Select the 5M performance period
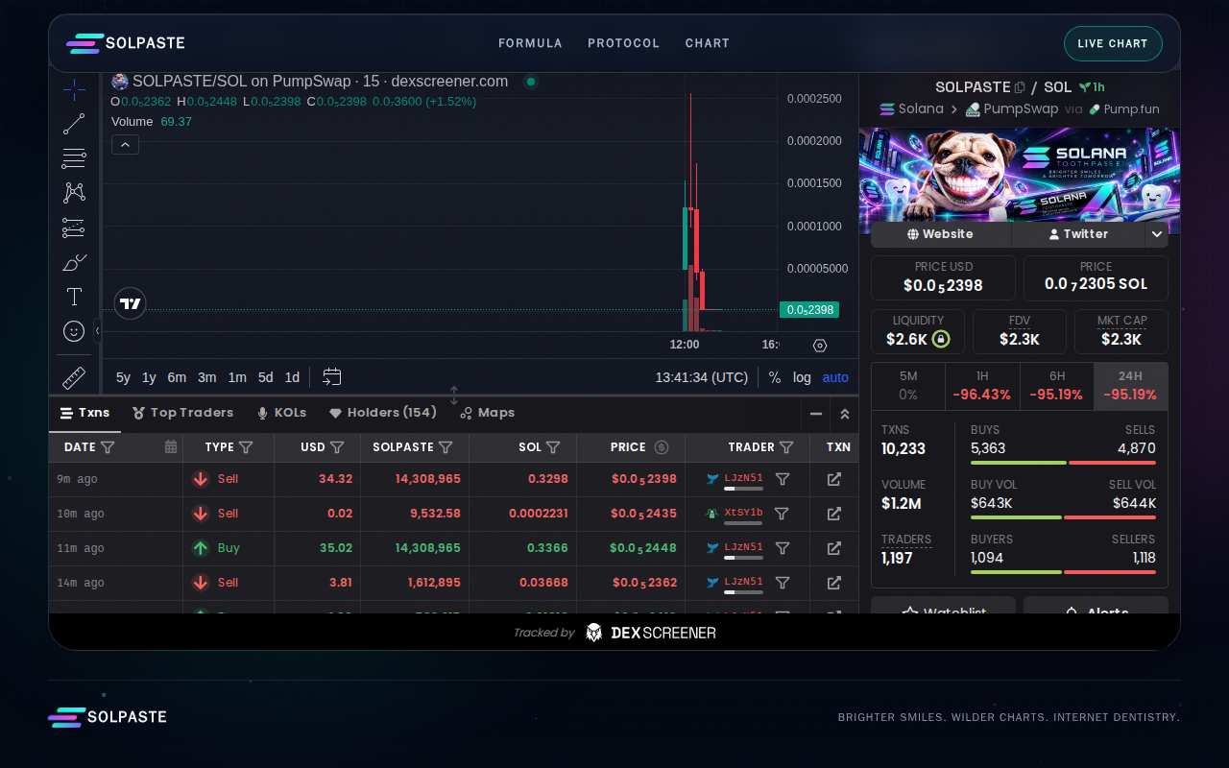1229x768 pixels. pos(908,386)
